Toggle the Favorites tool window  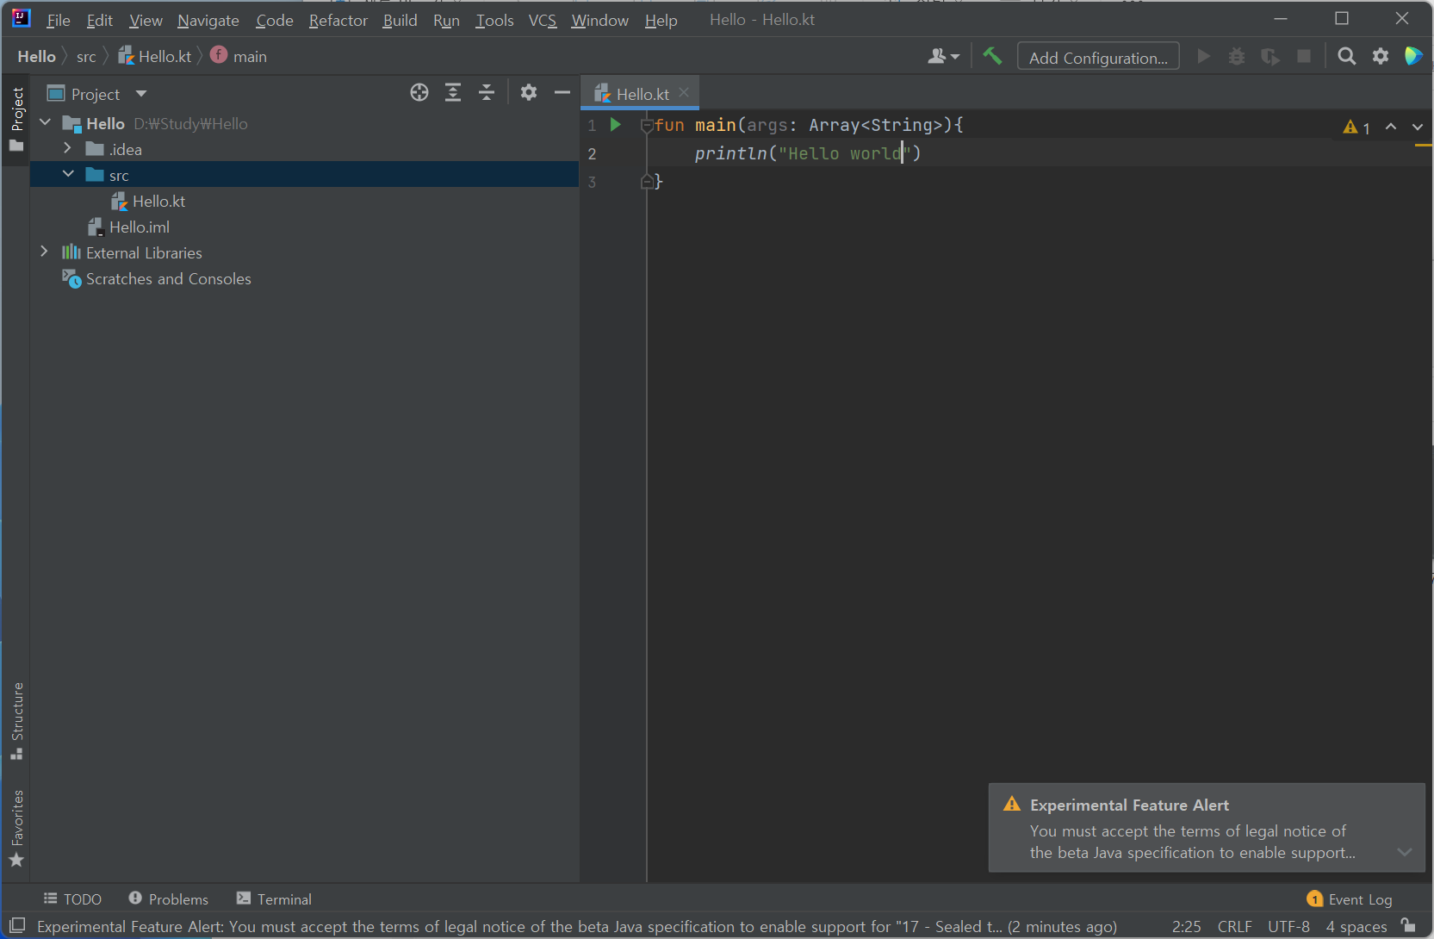(16, 828)
